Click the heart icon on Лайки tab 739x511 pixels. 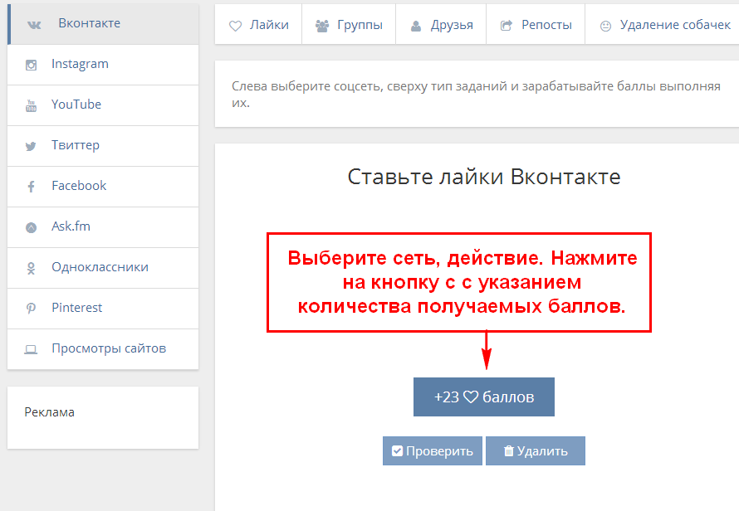tap(235, 26)
